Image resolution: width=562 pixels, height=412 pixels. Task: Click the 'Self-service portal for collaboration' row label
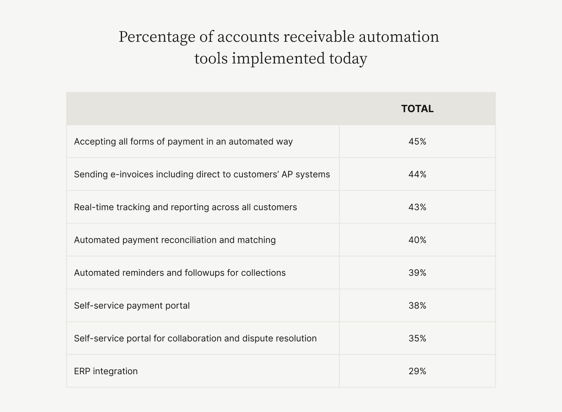[x=195, y=338]
